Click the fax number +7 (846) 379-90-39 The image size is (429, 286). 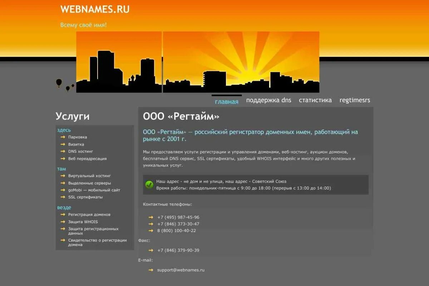click(178, 250)
